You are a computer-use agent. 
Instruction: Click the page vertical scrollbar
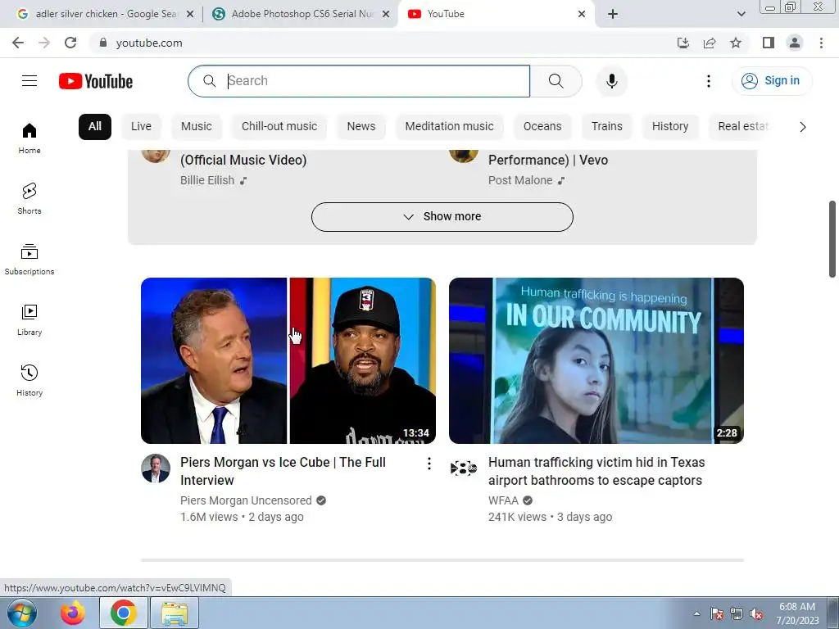pyautogui.click(x=832, y=239)
